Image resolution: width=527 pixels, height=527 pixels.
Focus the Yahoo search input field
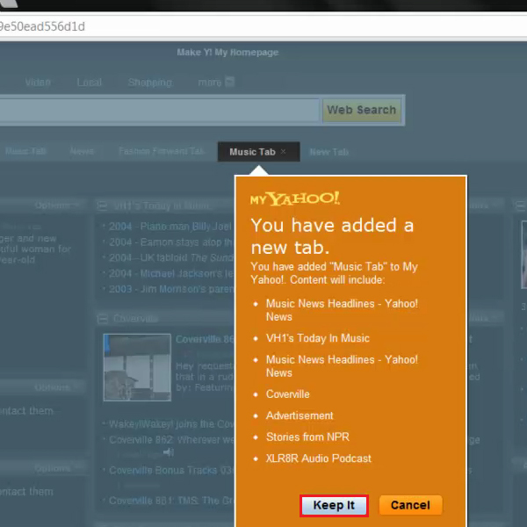[160, 110]
